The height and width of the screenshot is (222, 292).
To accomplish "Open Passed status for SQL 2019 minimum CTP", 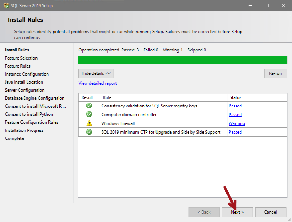I will pyautogui.click(x=235, y=132).
